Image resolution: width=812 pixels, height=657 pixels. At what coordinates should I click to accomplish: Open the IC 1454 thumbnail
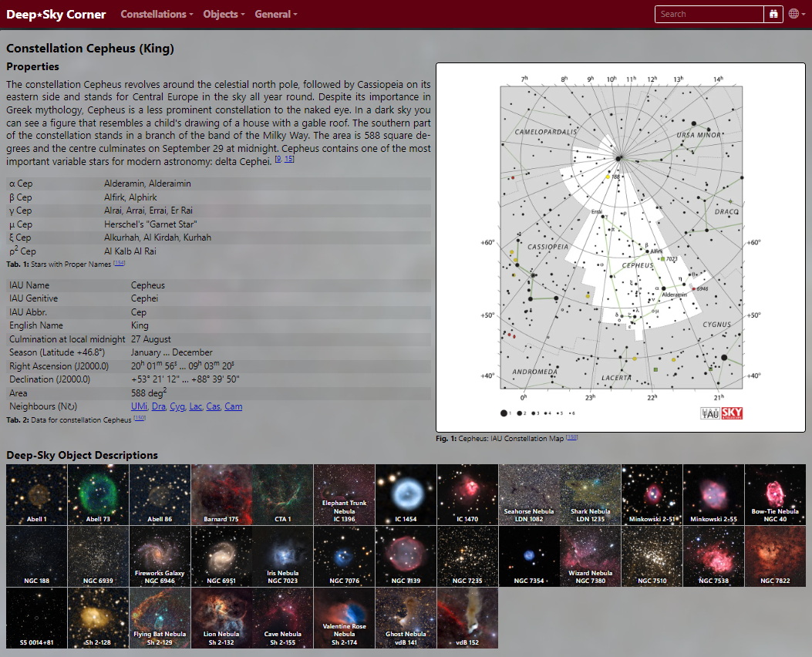(x=406, y=494)
